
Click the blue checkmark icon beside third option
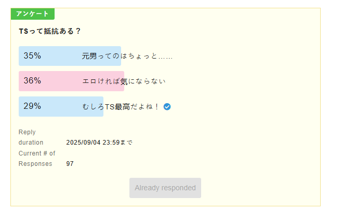click(167, 107)
